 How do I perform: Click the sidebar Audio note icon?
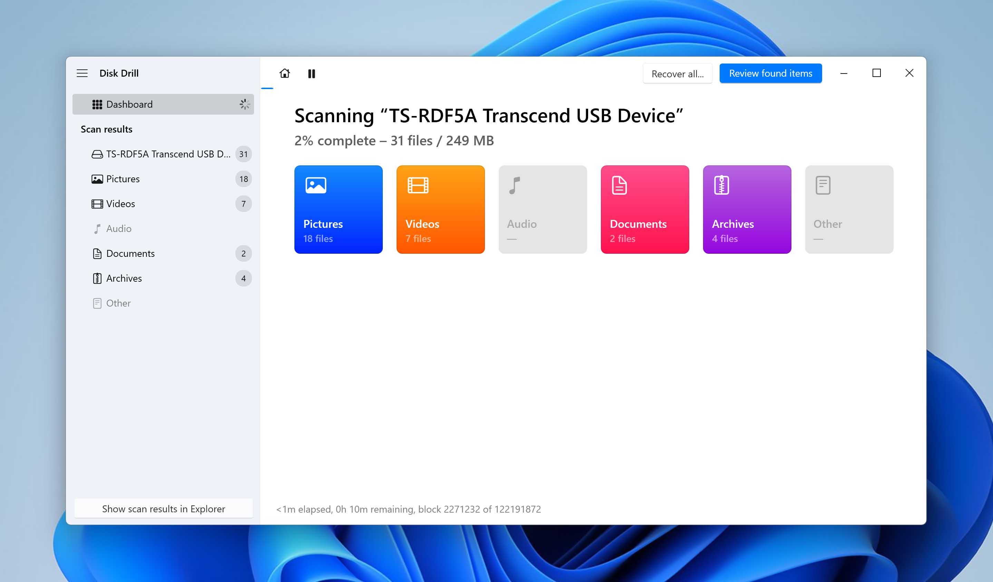(97, 229)
